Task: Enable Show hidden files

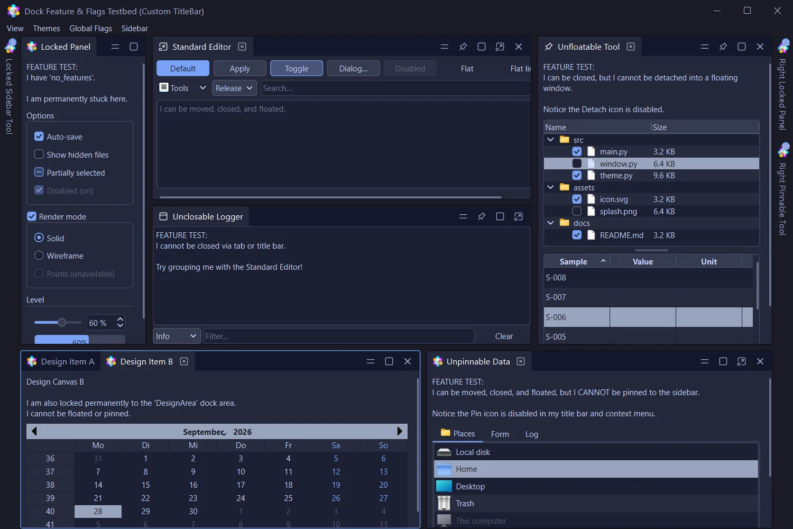Action: click(x=39, y=154)
